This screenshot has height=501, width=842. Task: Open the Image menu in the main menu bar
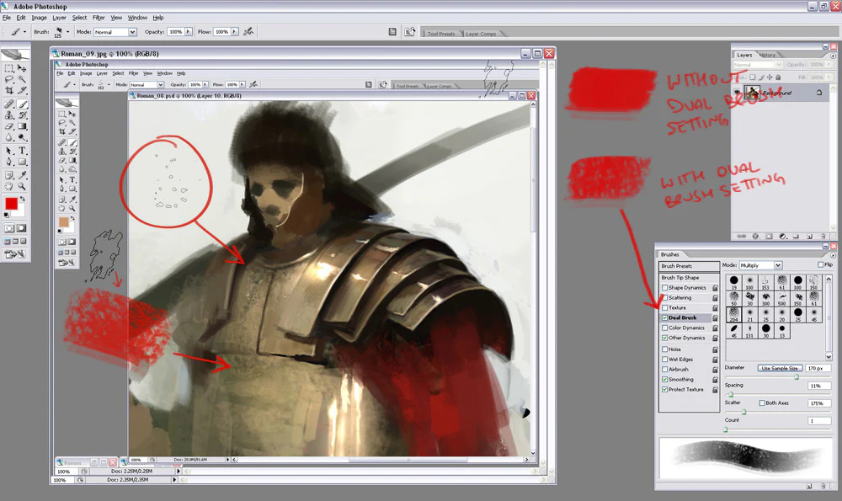[x=40, y=18]
